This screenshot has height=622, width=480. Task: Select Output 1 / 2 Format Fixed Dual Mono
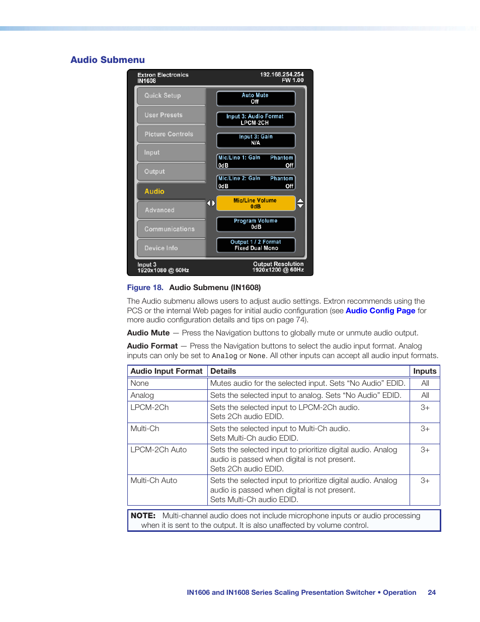coord(256,245)
